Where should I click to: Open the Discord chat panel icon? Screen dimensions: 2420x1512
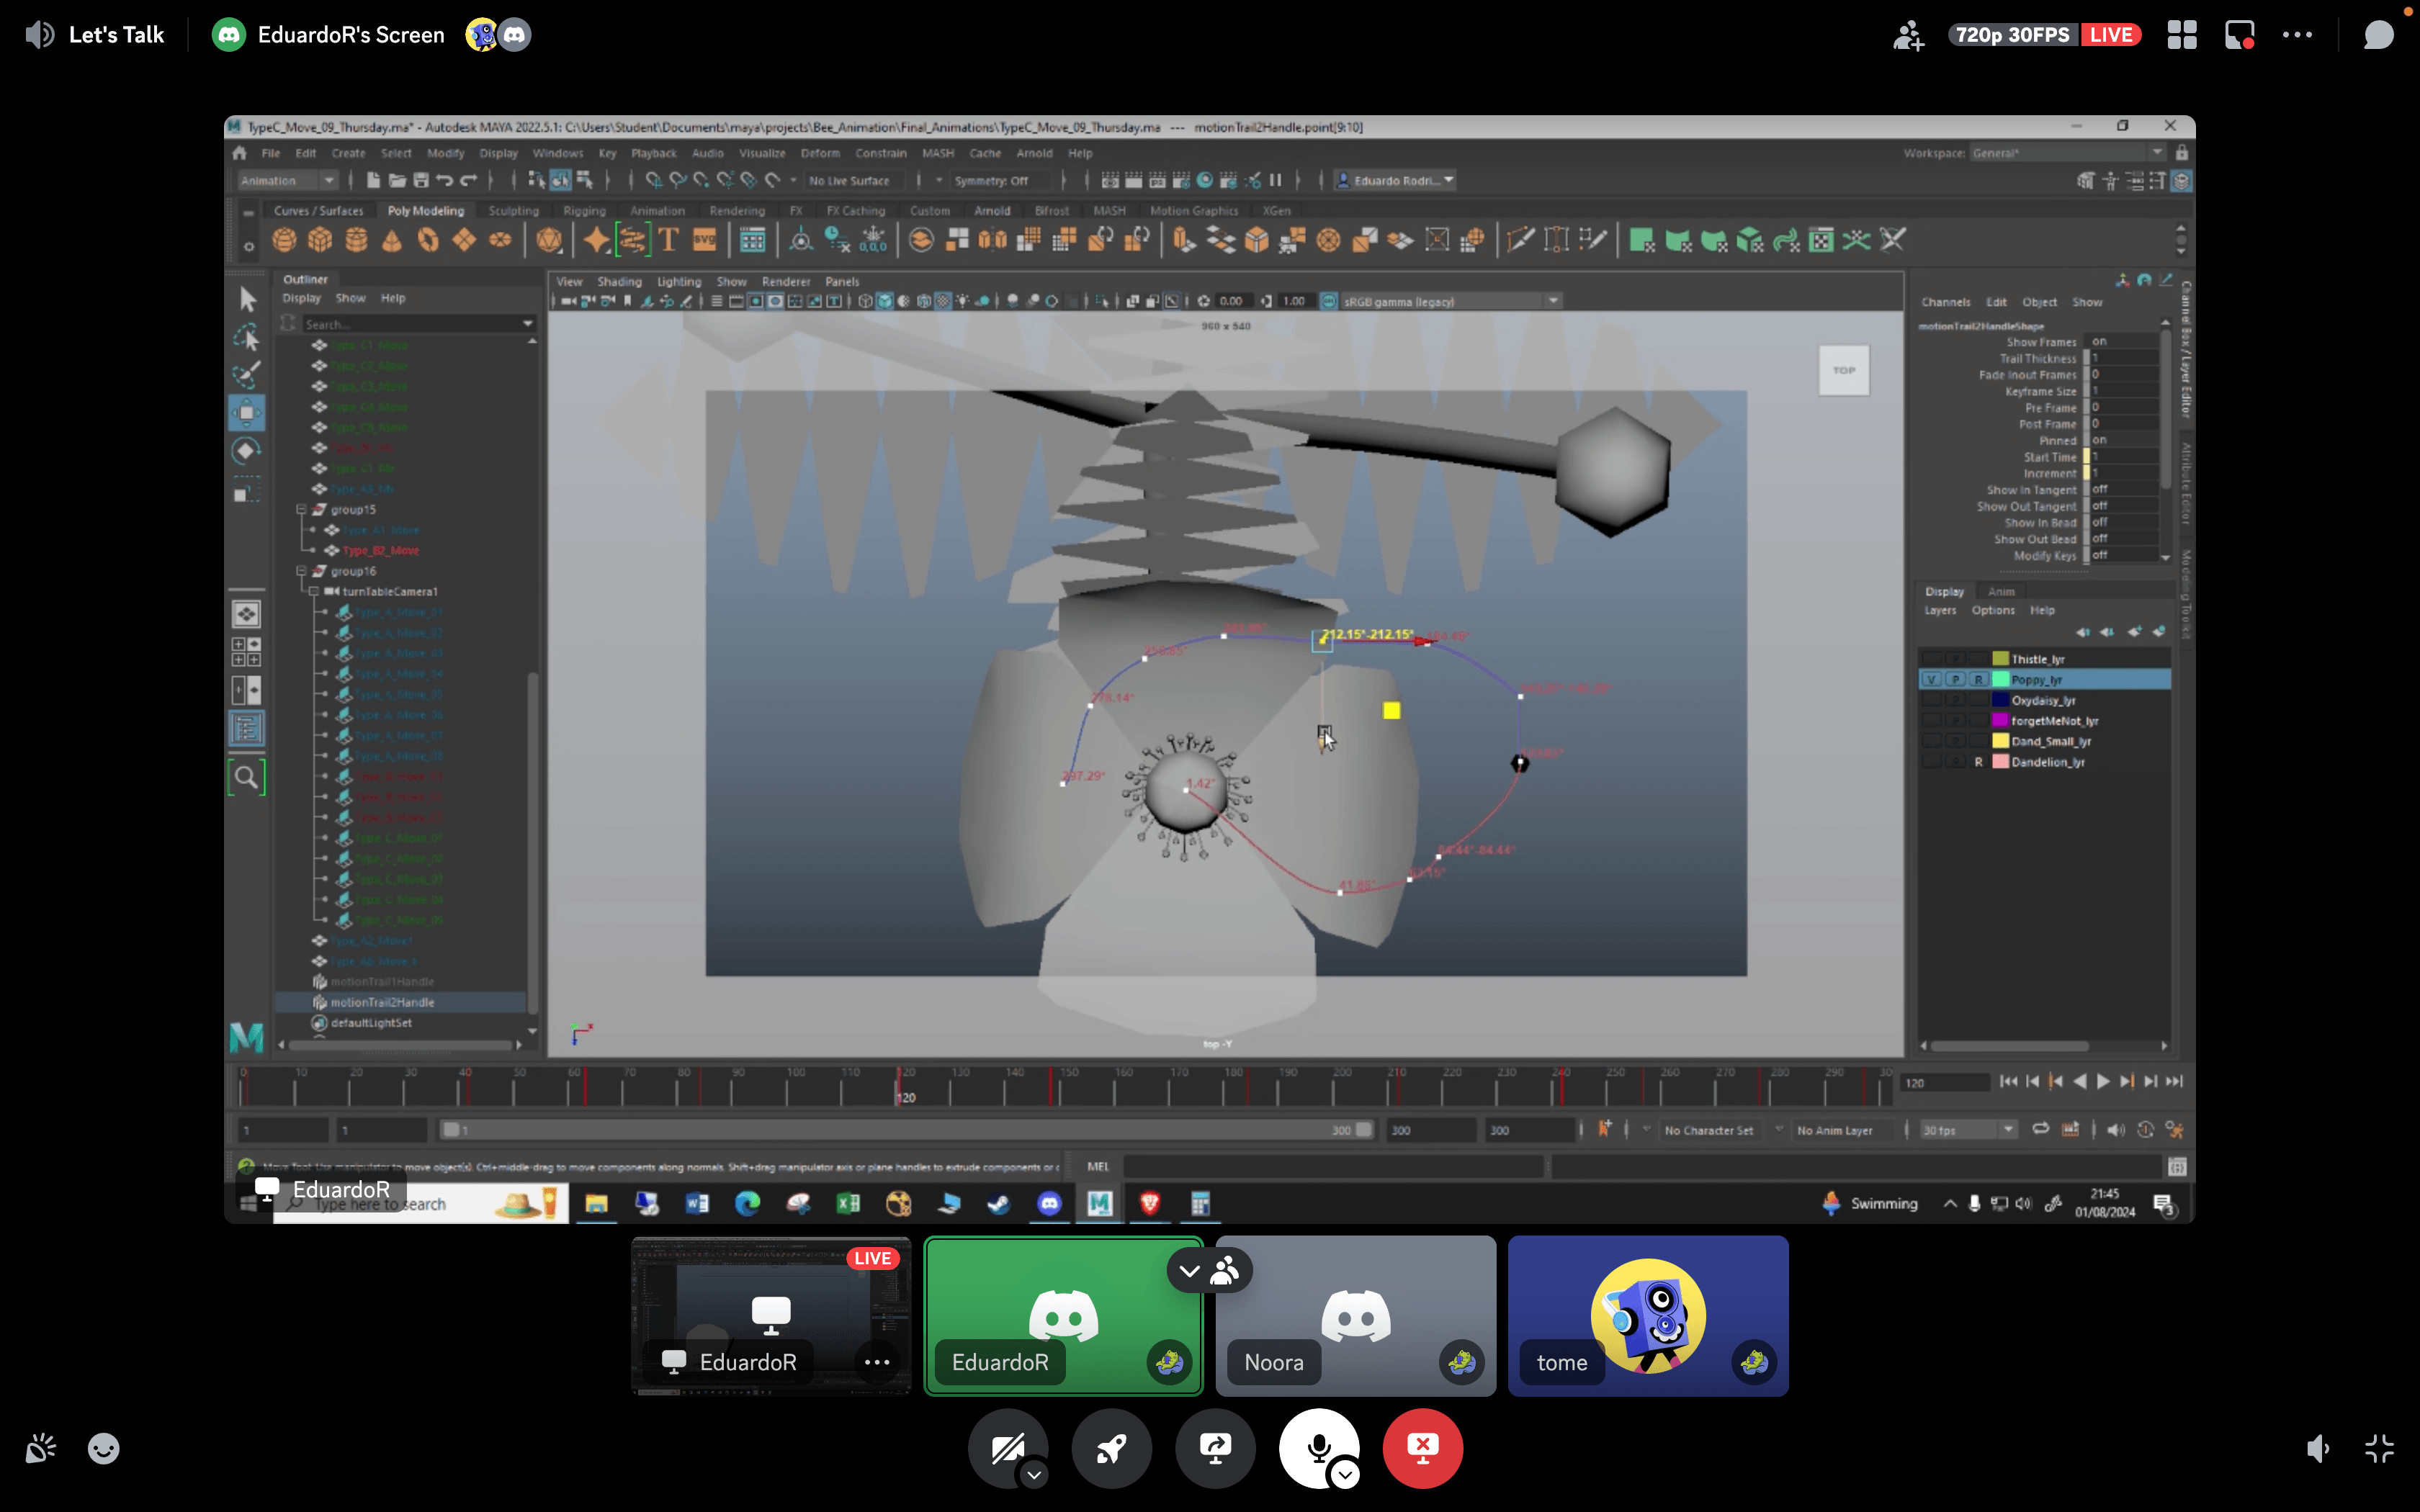click(x=2378, y=35)
